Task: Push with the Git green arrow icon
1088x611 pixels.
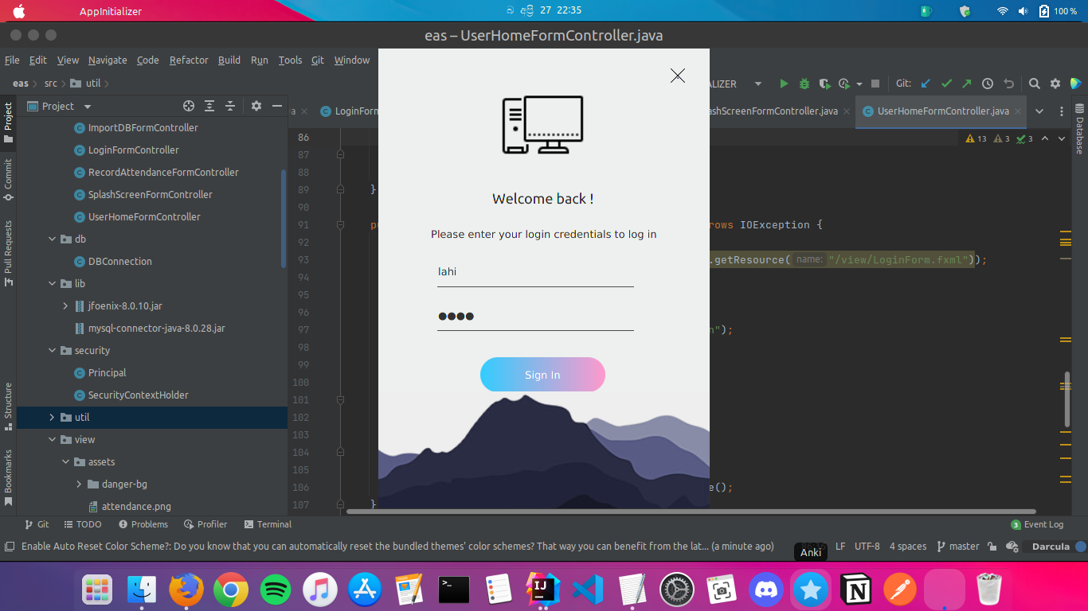Action: [x=967, y=84]
